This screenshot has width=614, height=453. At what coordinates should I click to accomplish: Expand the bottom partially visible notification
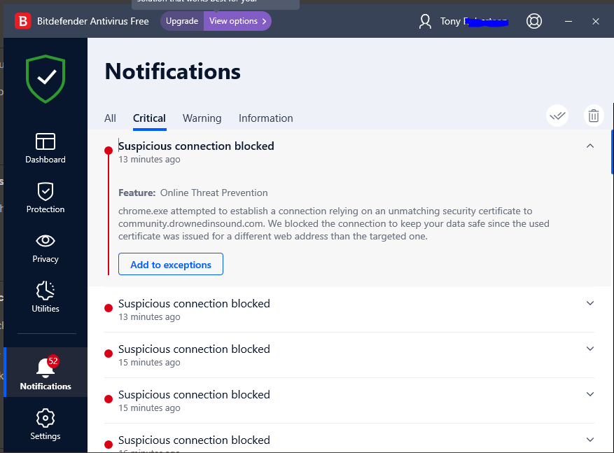click(x=590, y=440)
